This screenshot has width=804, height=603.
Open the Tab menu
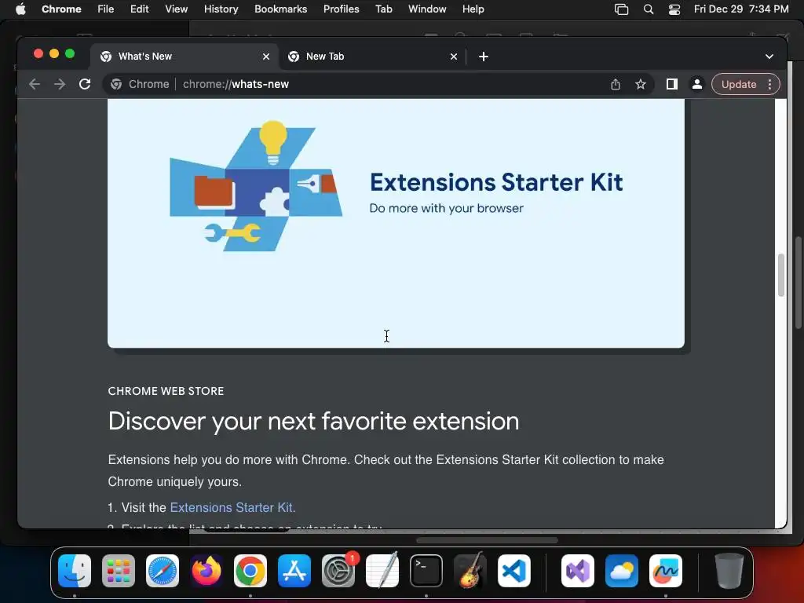(x=383, y=9)
